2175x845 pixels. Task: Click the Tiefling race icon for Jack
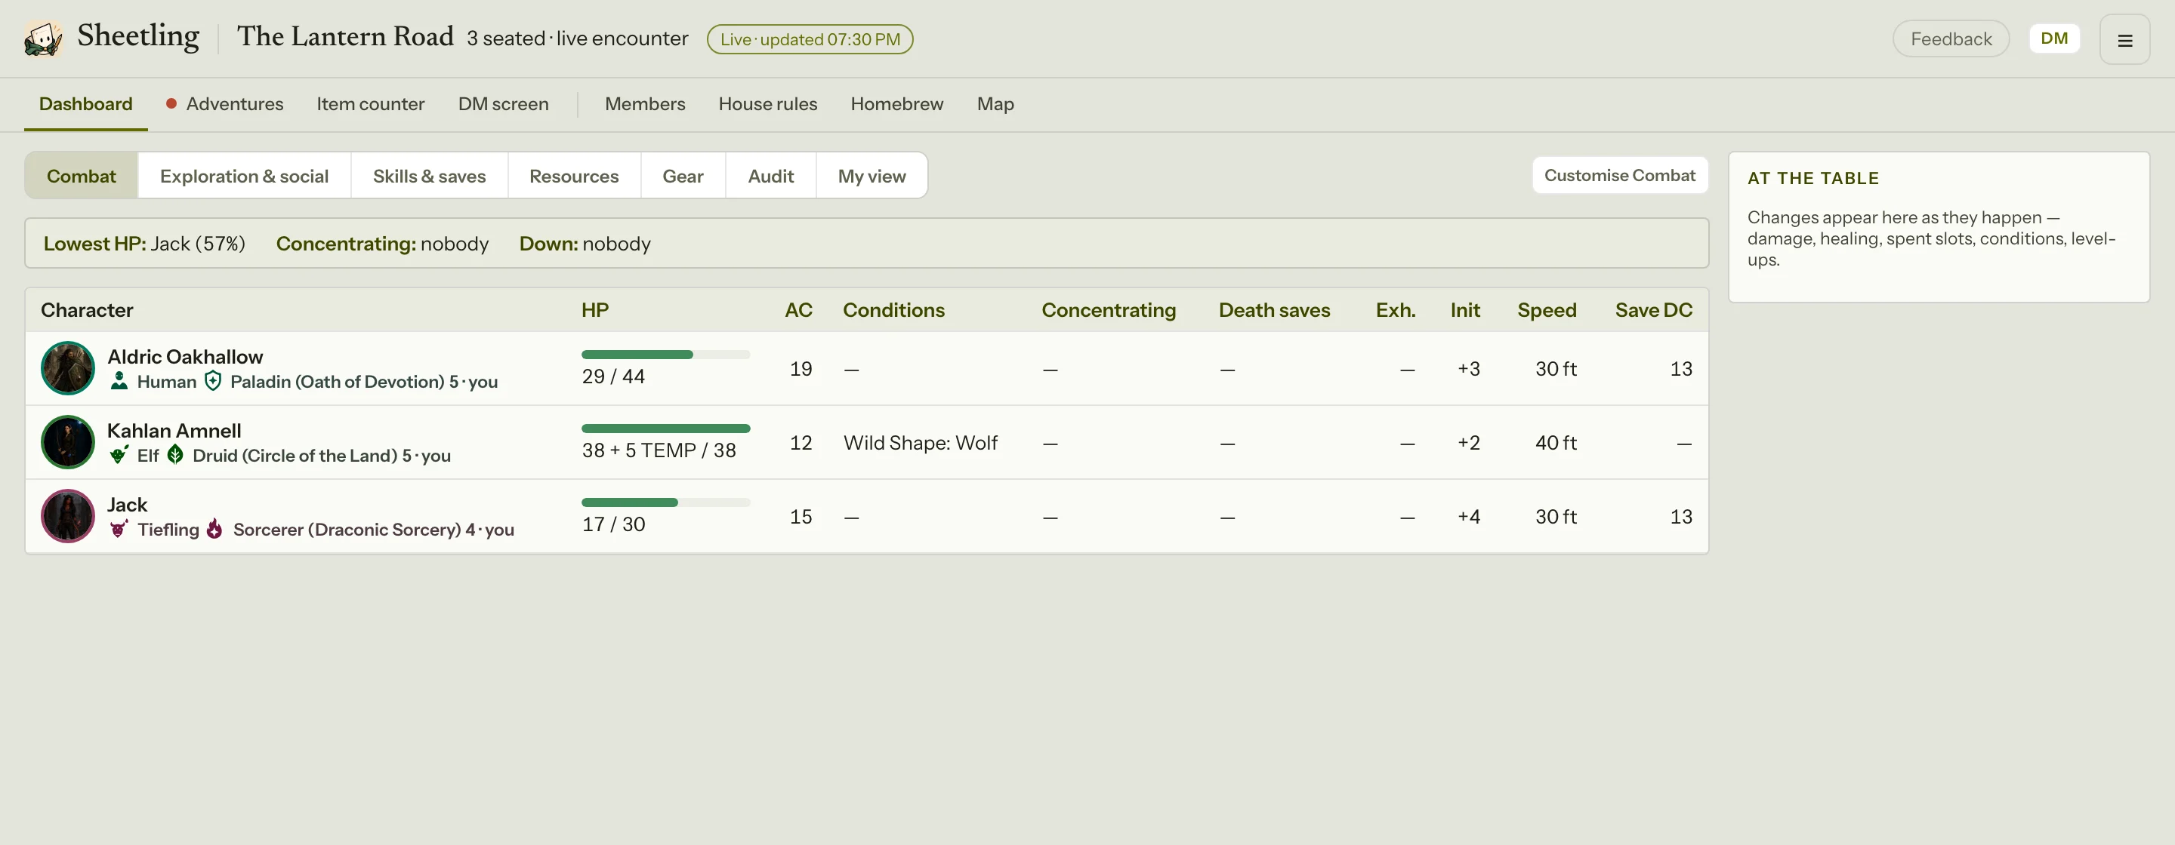[x=119, y=529]
